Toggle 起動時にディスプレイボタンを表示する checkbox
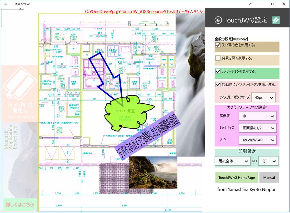 [218, 84]
